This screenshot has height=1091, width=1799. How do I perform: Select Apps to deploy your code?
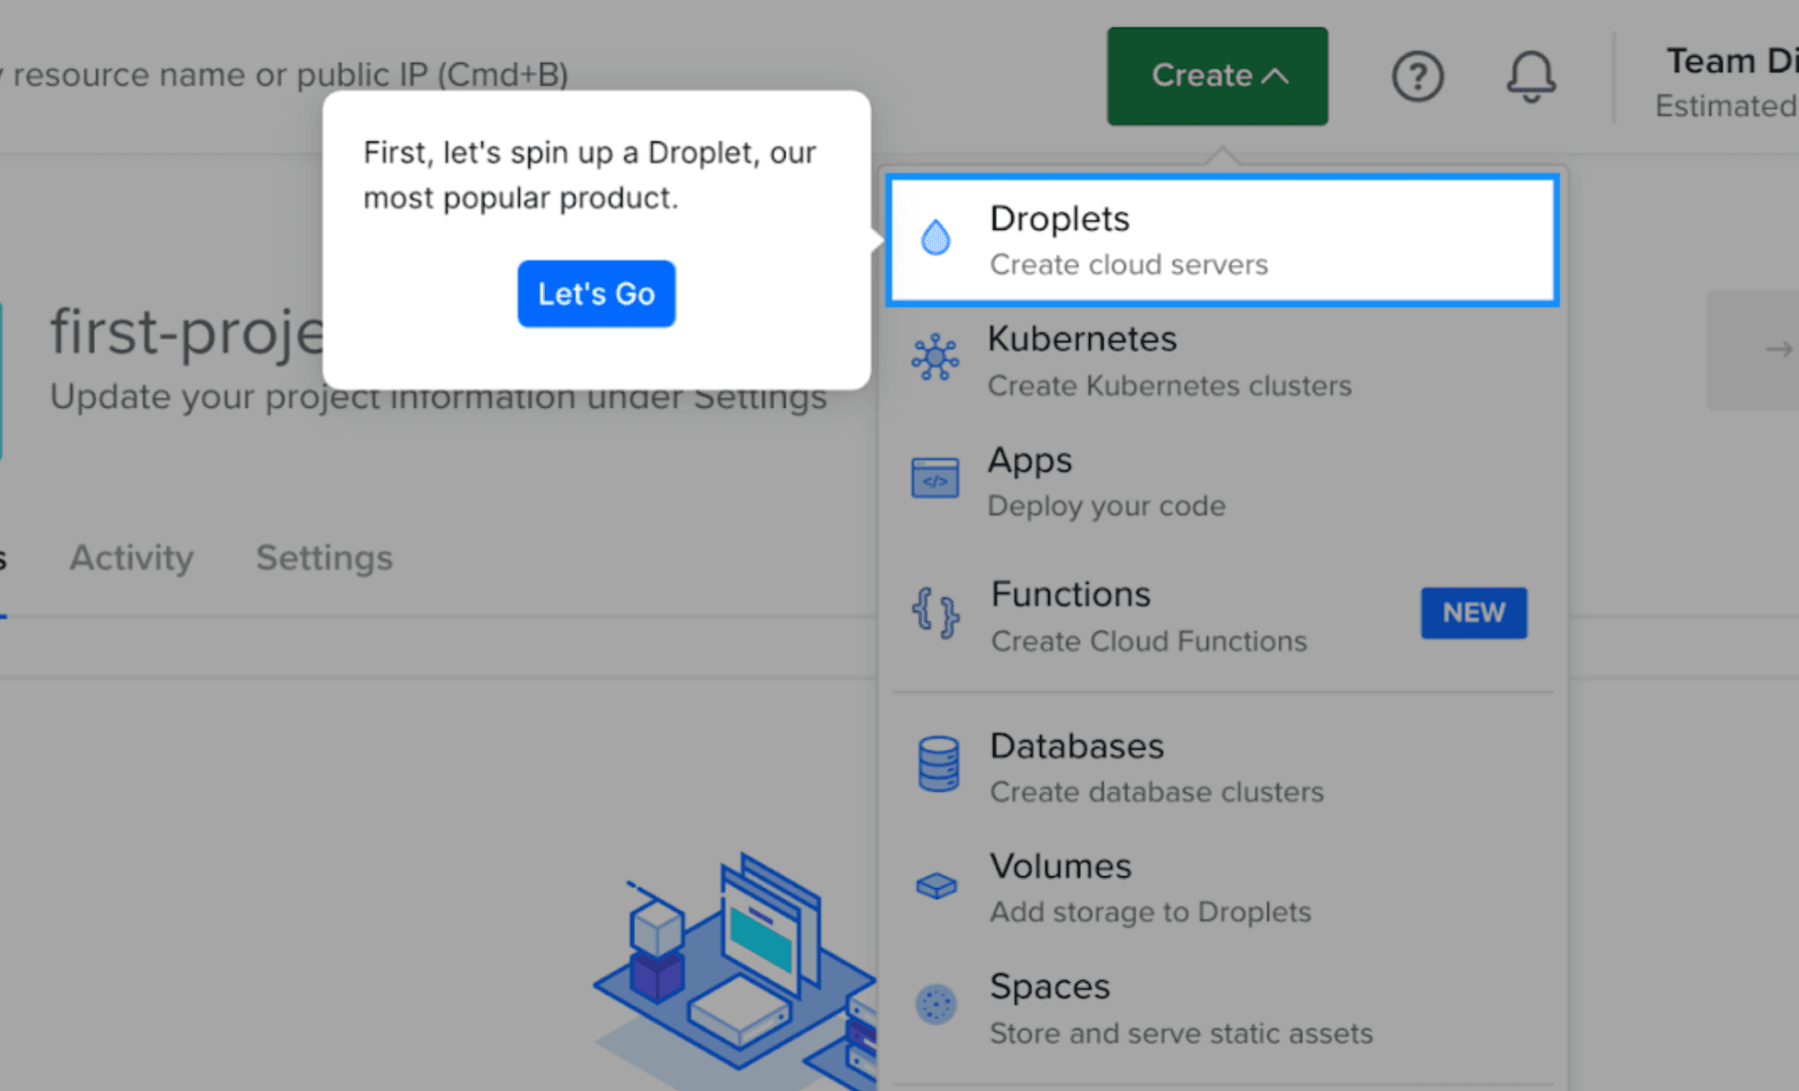pos(1223,481)
